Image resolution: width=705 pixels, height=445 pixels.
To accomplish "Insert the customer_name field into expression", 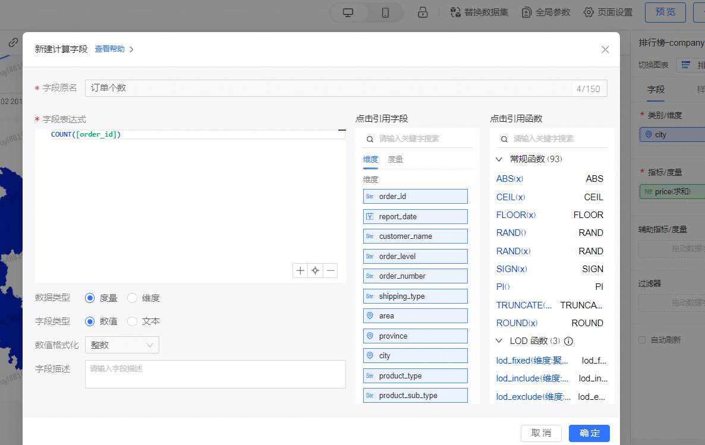I will (416, 236).
